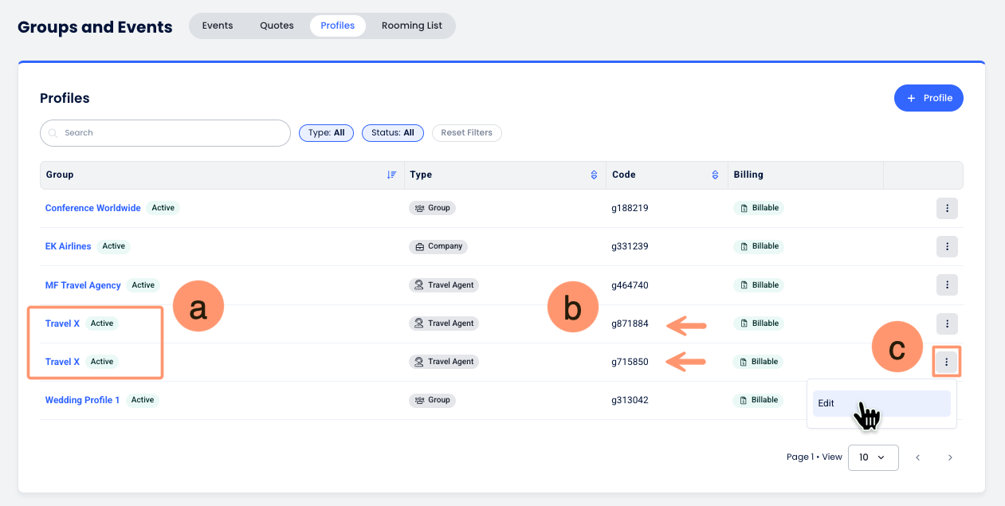This screenshot has width=1005, height=506.
Task: Sort by the Code column sort icon
Action: pos(715,175)
